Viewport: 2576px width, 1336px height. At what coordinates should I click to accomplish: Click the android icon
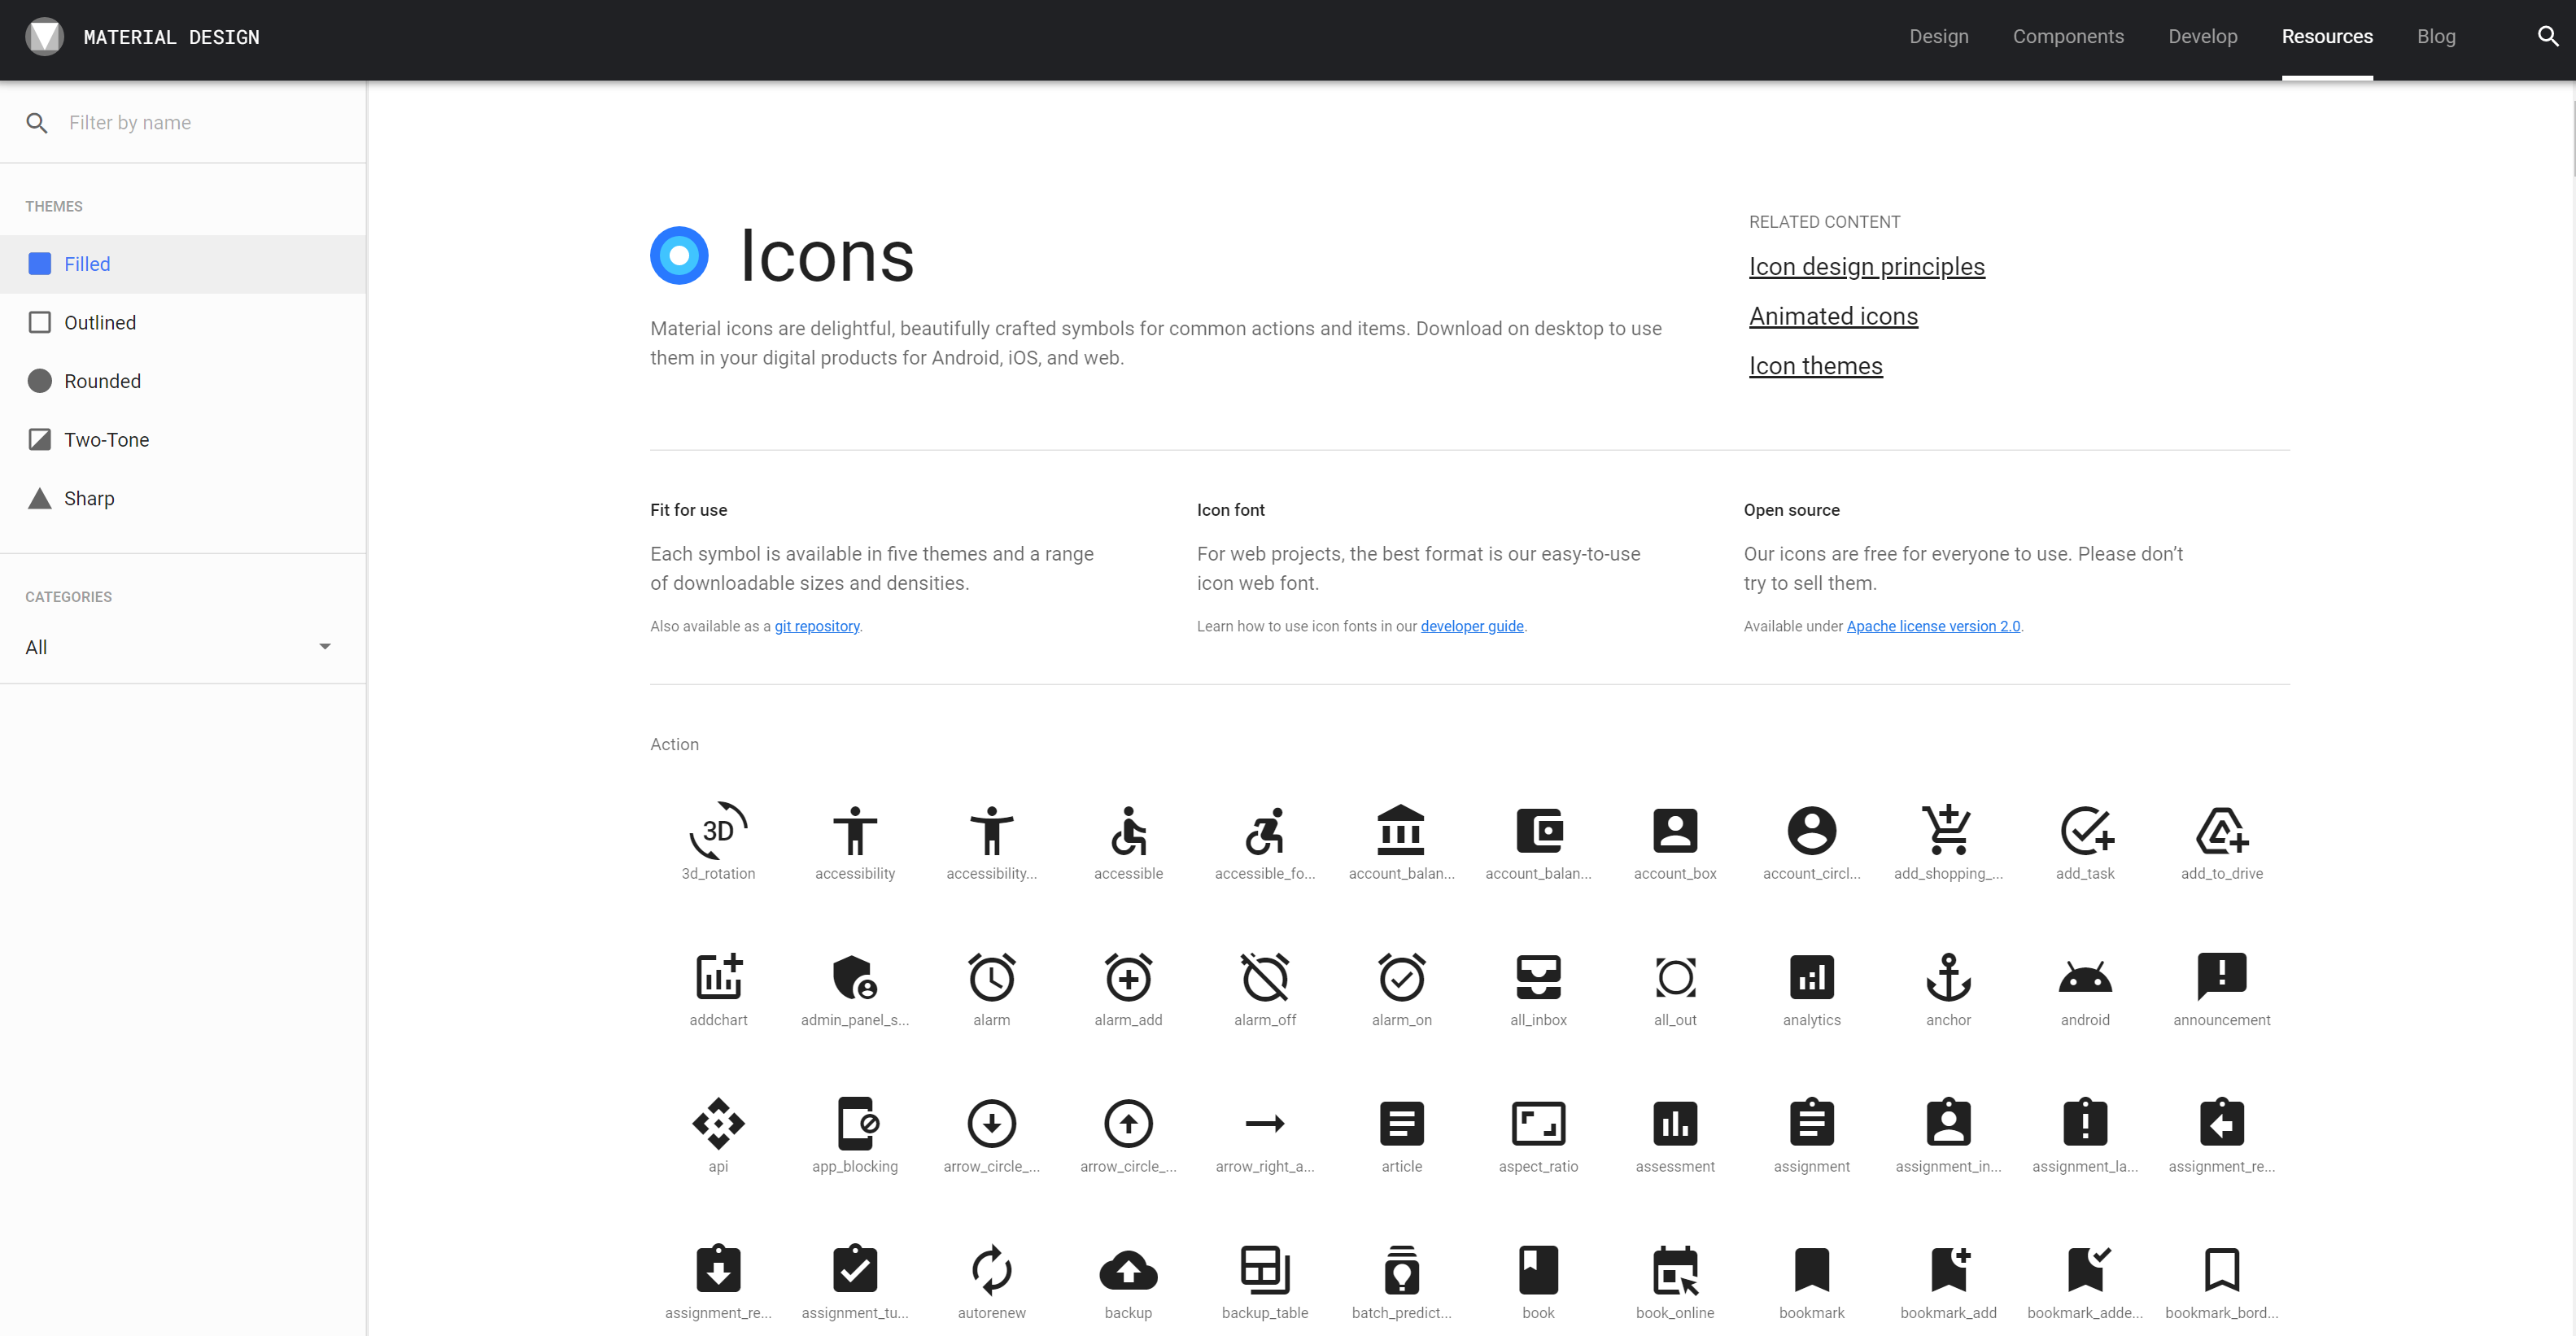click(x=2085, y=977)
